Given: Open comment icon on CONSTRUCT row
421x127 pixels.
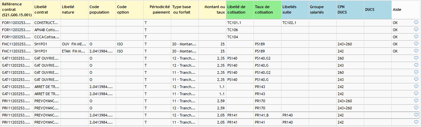Looking at the screenshot, I should (416, 22).
